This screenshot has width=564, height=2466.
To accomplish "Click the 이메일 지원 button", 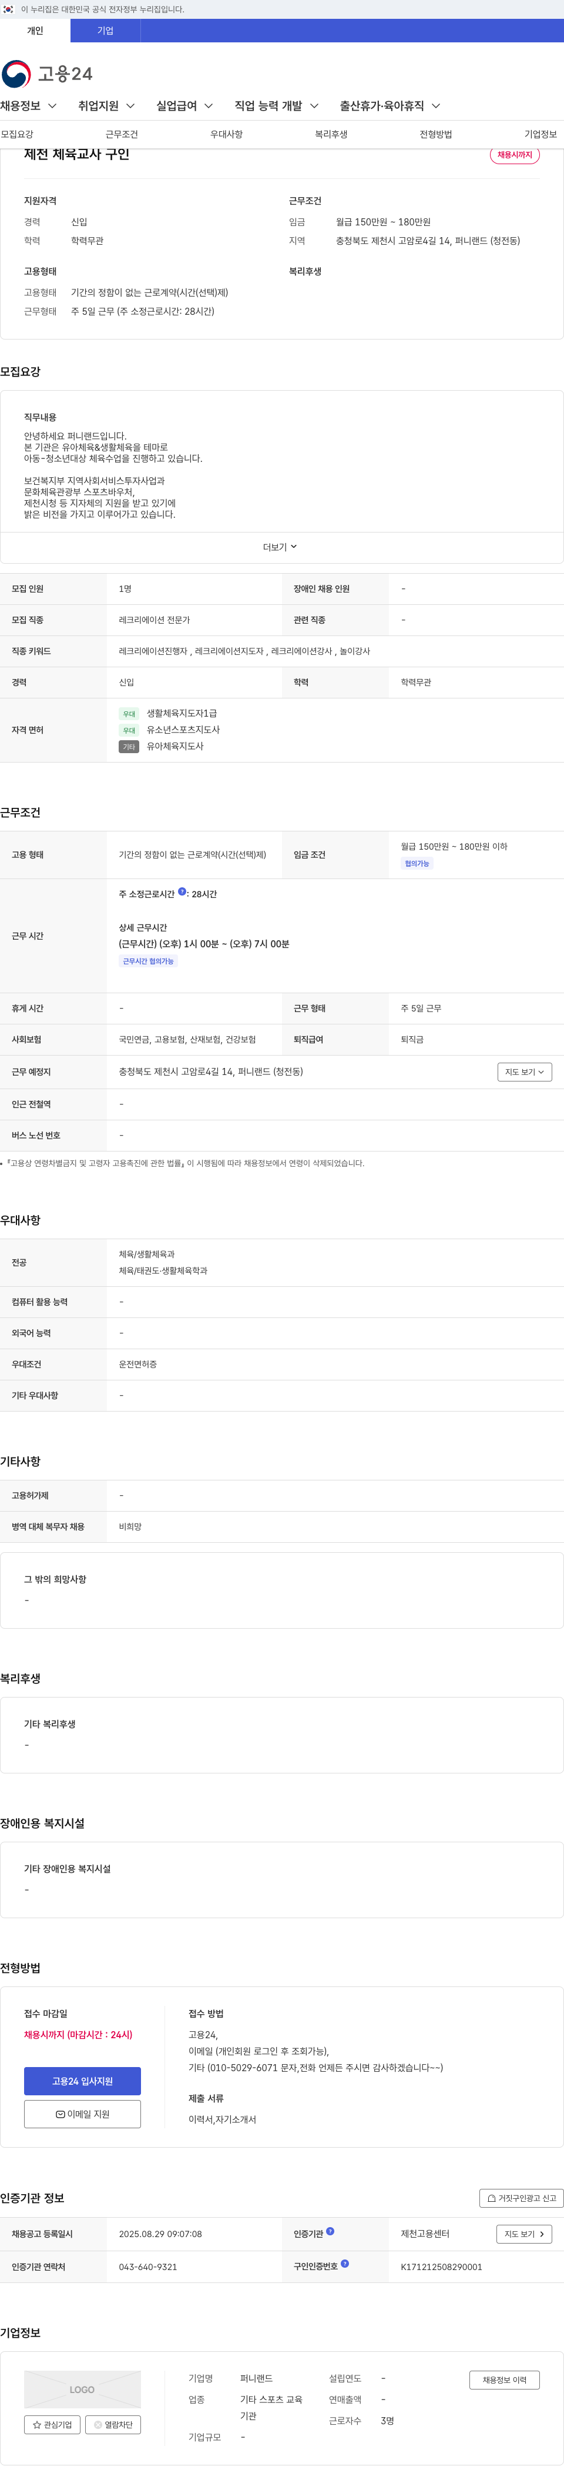I will point(82,2114).
